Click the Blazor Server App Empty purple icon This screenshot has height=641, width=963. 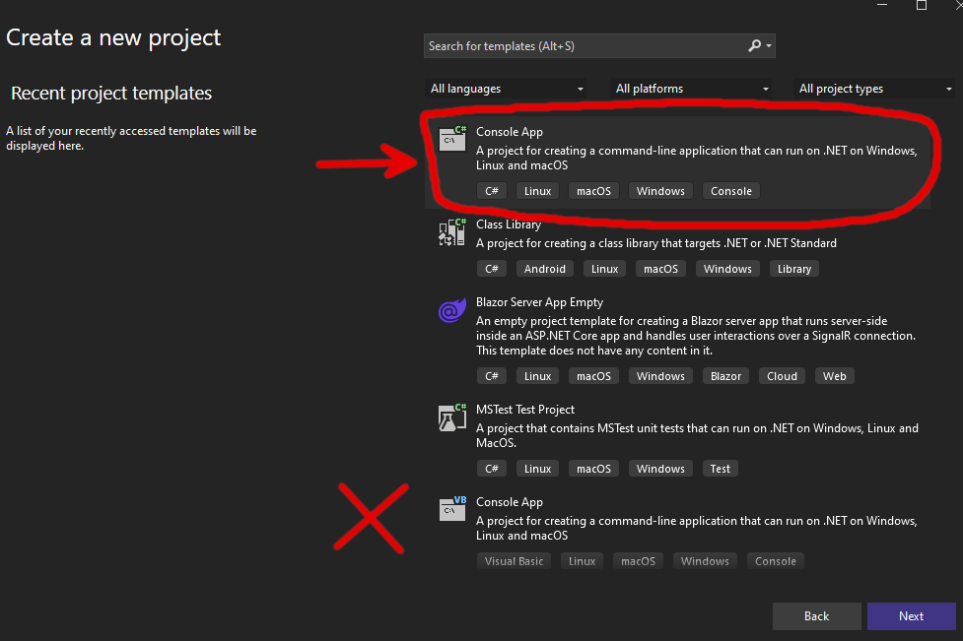click(x=451, y=310)
